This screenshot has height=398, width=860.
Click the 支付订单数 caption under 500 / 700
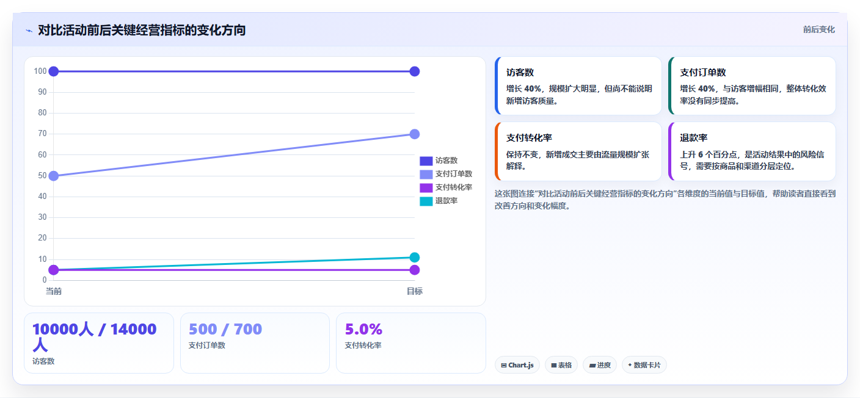point(207,346)
